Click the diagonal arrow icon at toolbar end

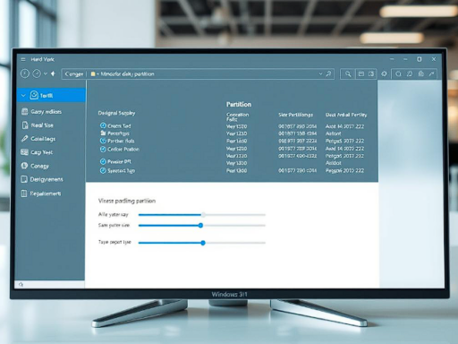point(431,73)
